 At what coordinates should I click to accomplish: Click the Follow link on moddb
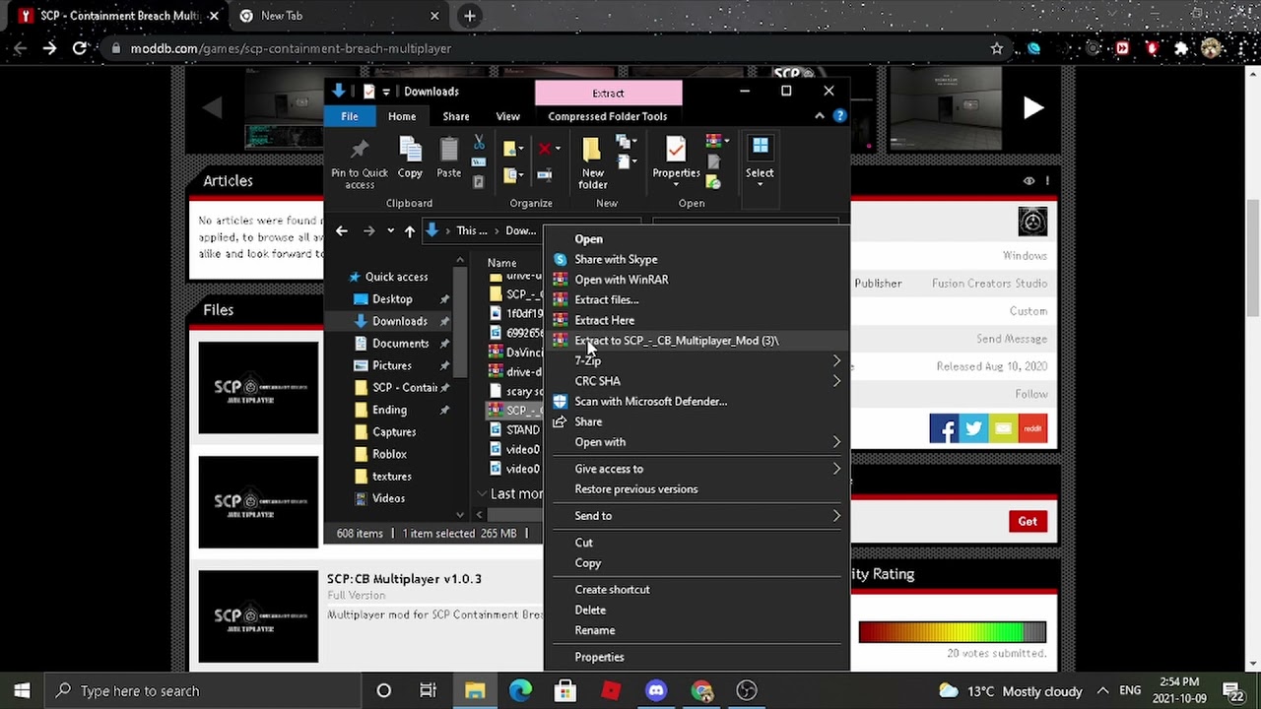[x=1031, y=394]
